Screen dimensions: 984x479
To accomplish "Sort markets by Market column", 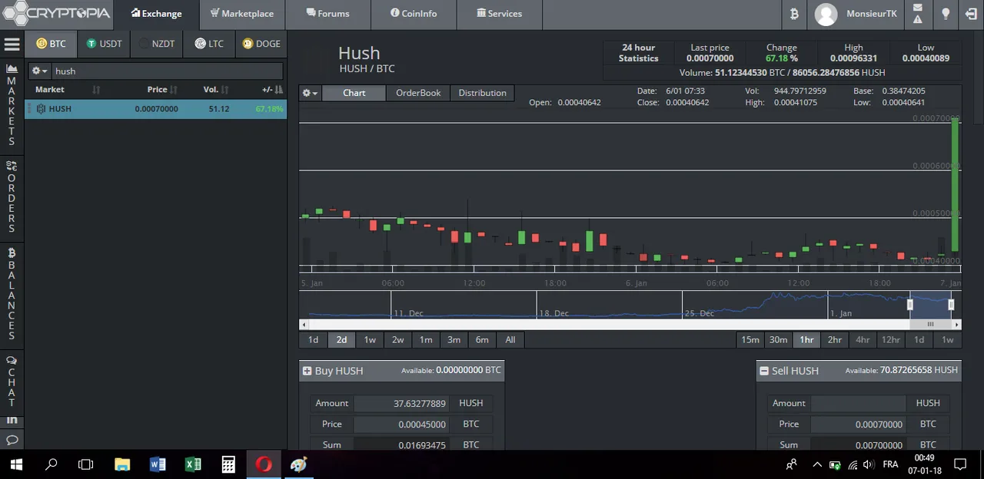I will pos(67,90).
